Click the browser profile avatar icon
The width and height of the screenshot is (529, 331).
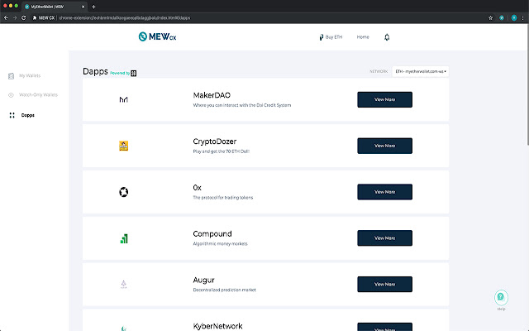(514, 18)
